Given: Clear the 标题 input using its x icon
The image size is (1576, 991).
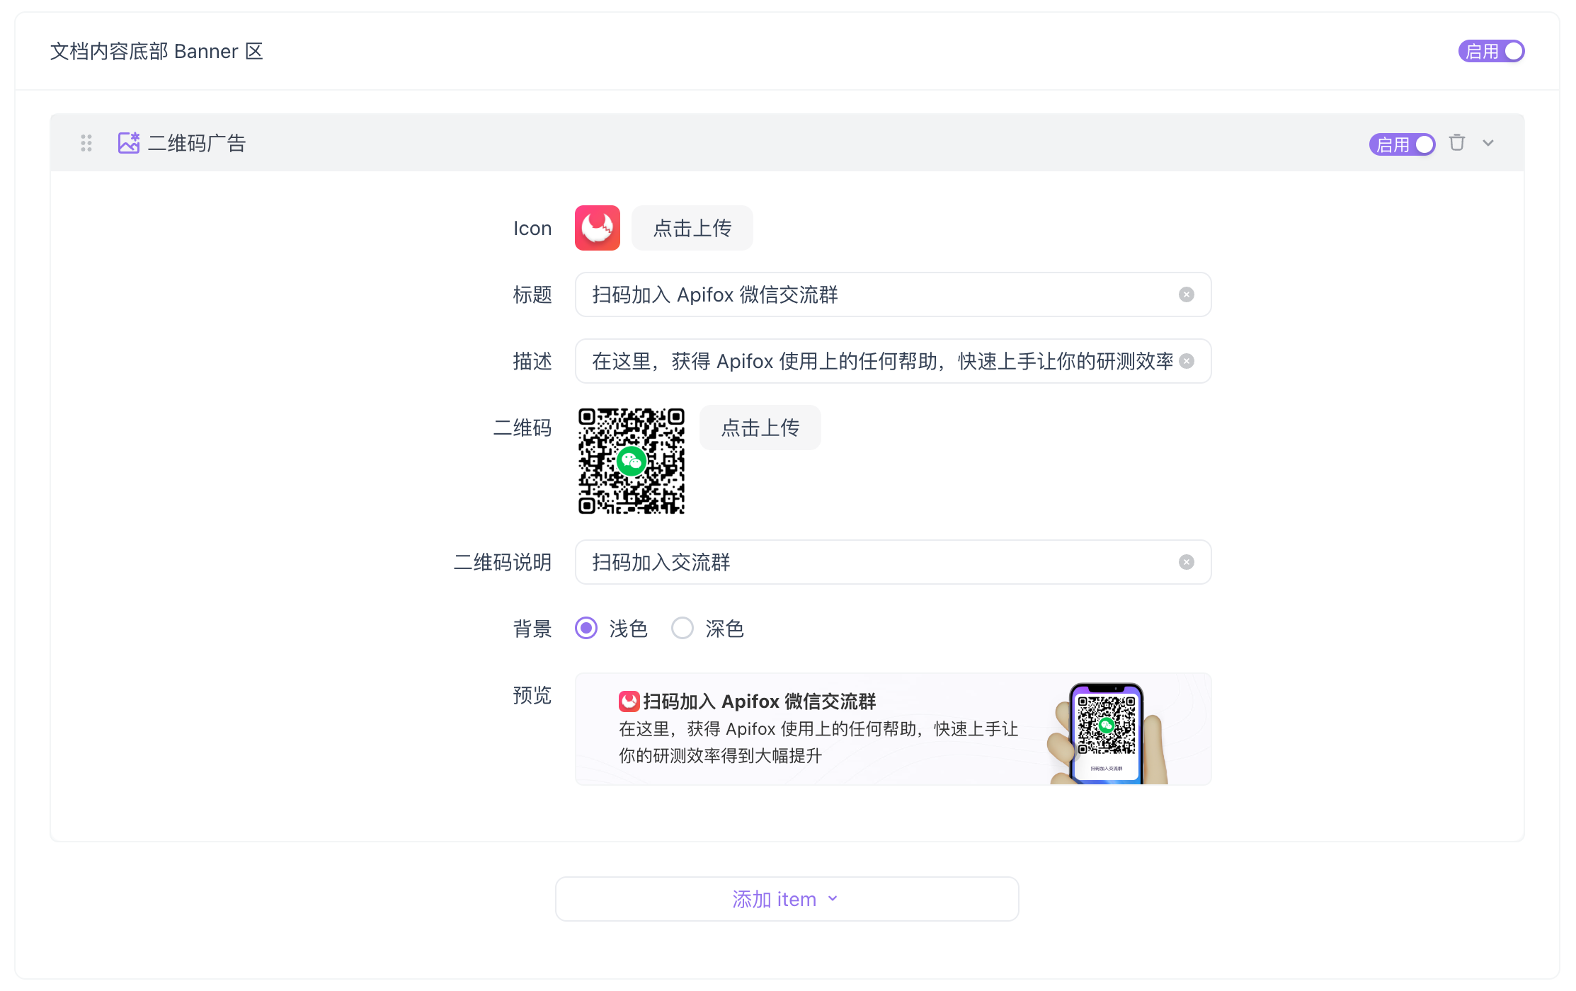Looking at the screenshot, I should pos(1187,294).
